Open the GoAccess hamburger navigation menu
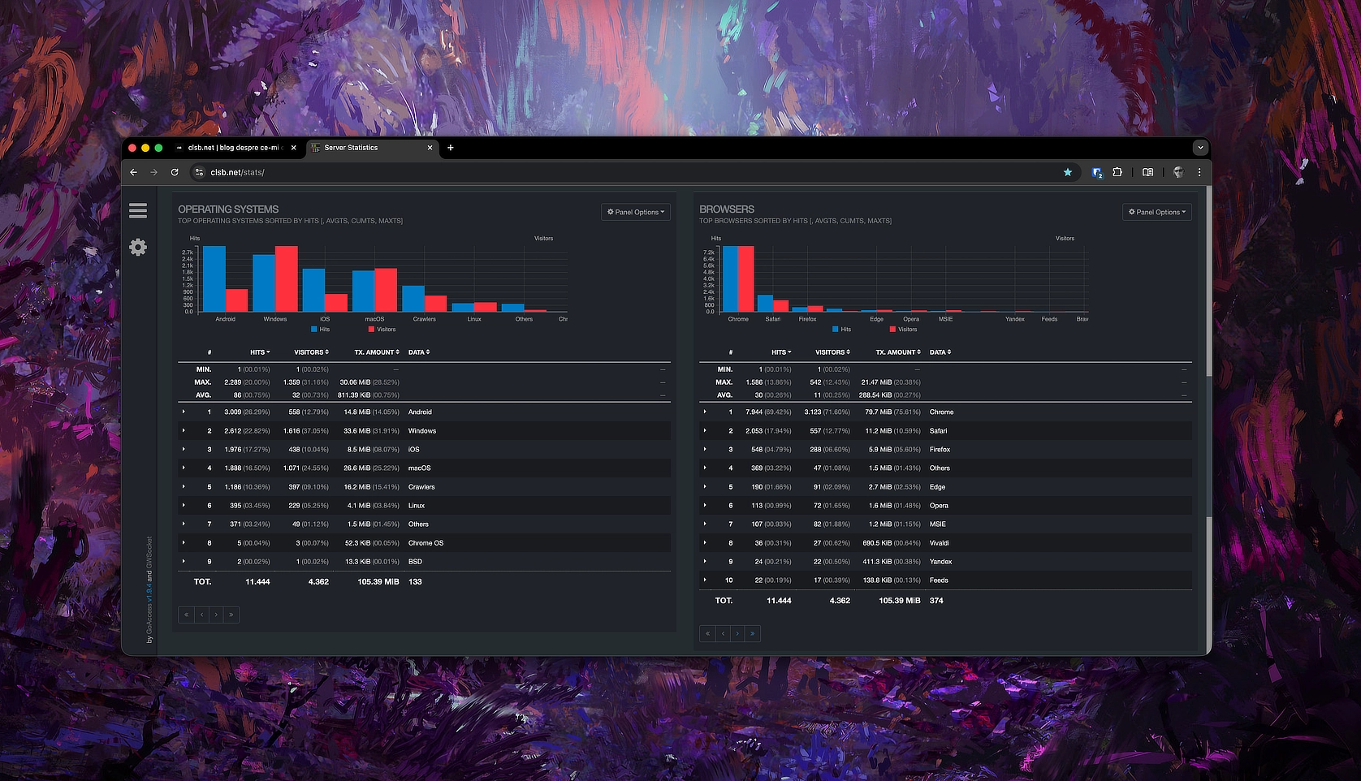This screenshot has height=781, width=1361. point(138,211)
